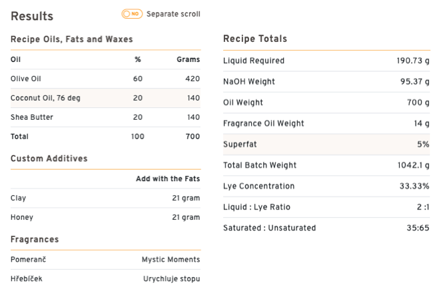Click the Total Batch Weight row

[326, 165]
